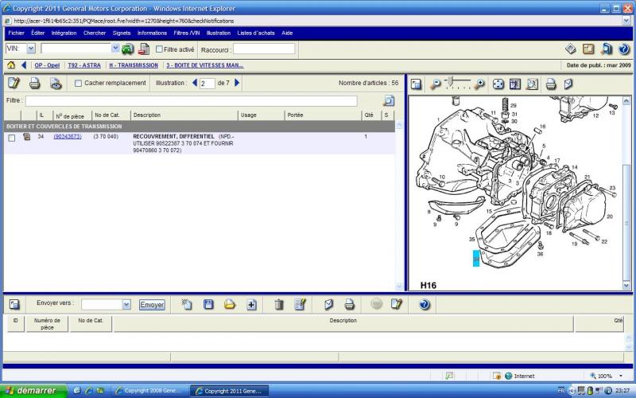The width and height of the screenshot is (636, 398).
Task: Click the new shopping list icon
Action: 187,304
